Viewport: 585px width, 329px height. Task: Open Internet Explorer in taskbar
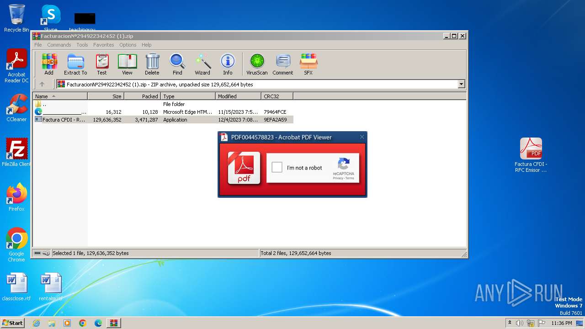coord(36,323)
